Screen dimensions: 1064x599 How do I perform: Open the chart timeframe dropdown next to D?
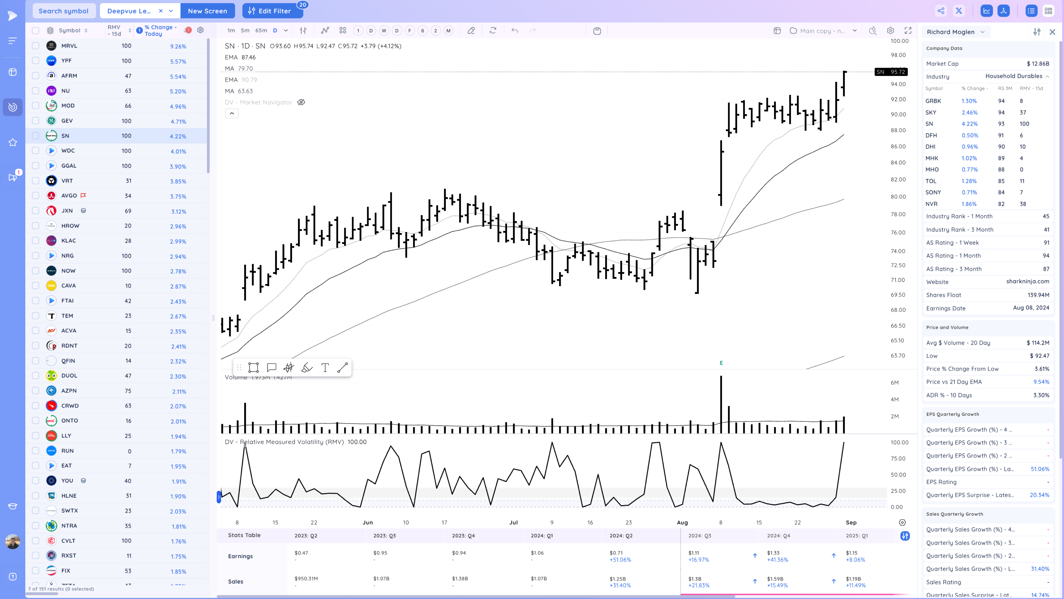coord(286,31)
